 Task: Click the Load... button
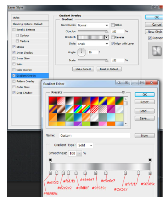[x=145, y=111]
